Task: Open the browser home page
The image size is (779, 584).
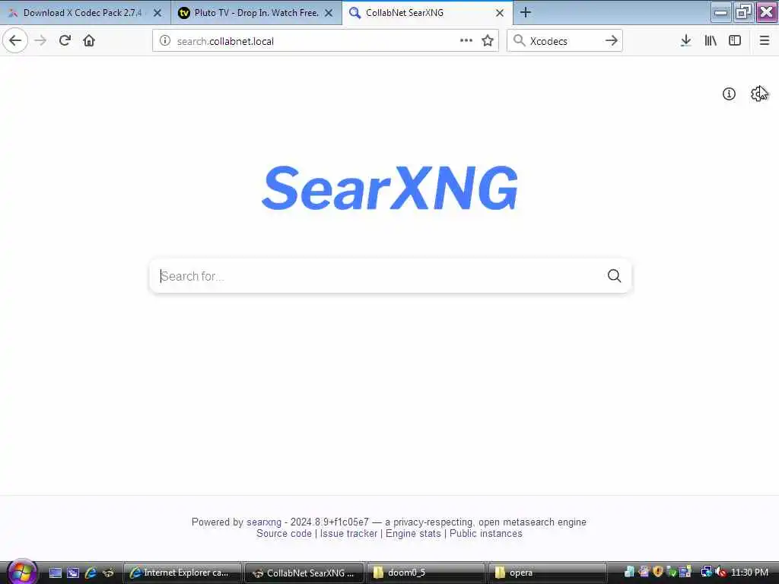Action: 89,41
